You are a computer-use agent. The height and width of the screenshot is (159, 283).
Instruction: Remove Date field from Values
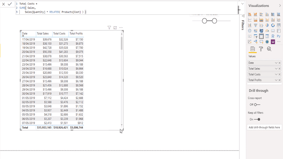click(x=280, y=63)
